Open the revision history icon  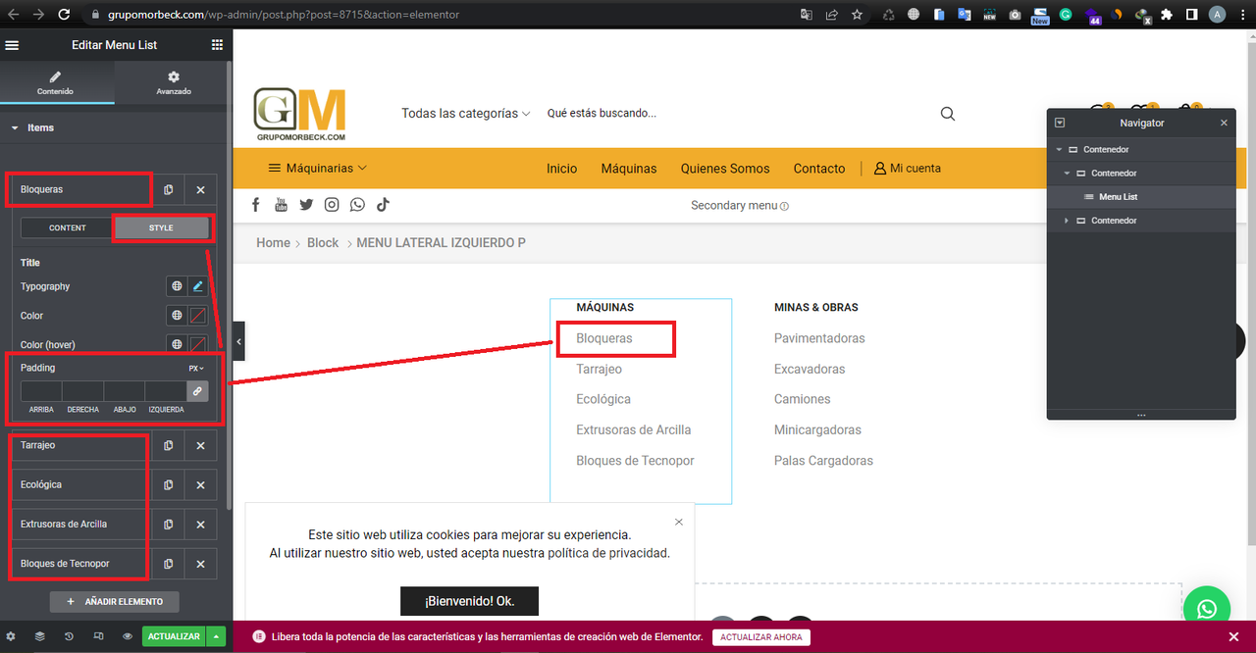69,636
